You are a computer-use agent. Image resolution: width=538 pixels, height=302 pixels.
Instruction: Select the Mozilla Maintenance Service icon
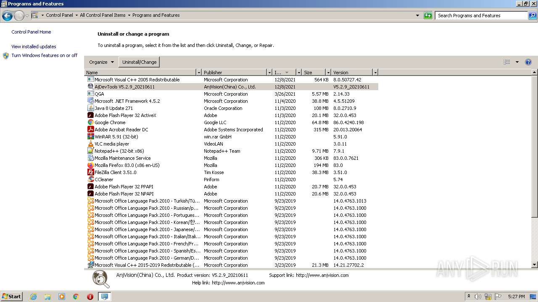pos(90,158)
